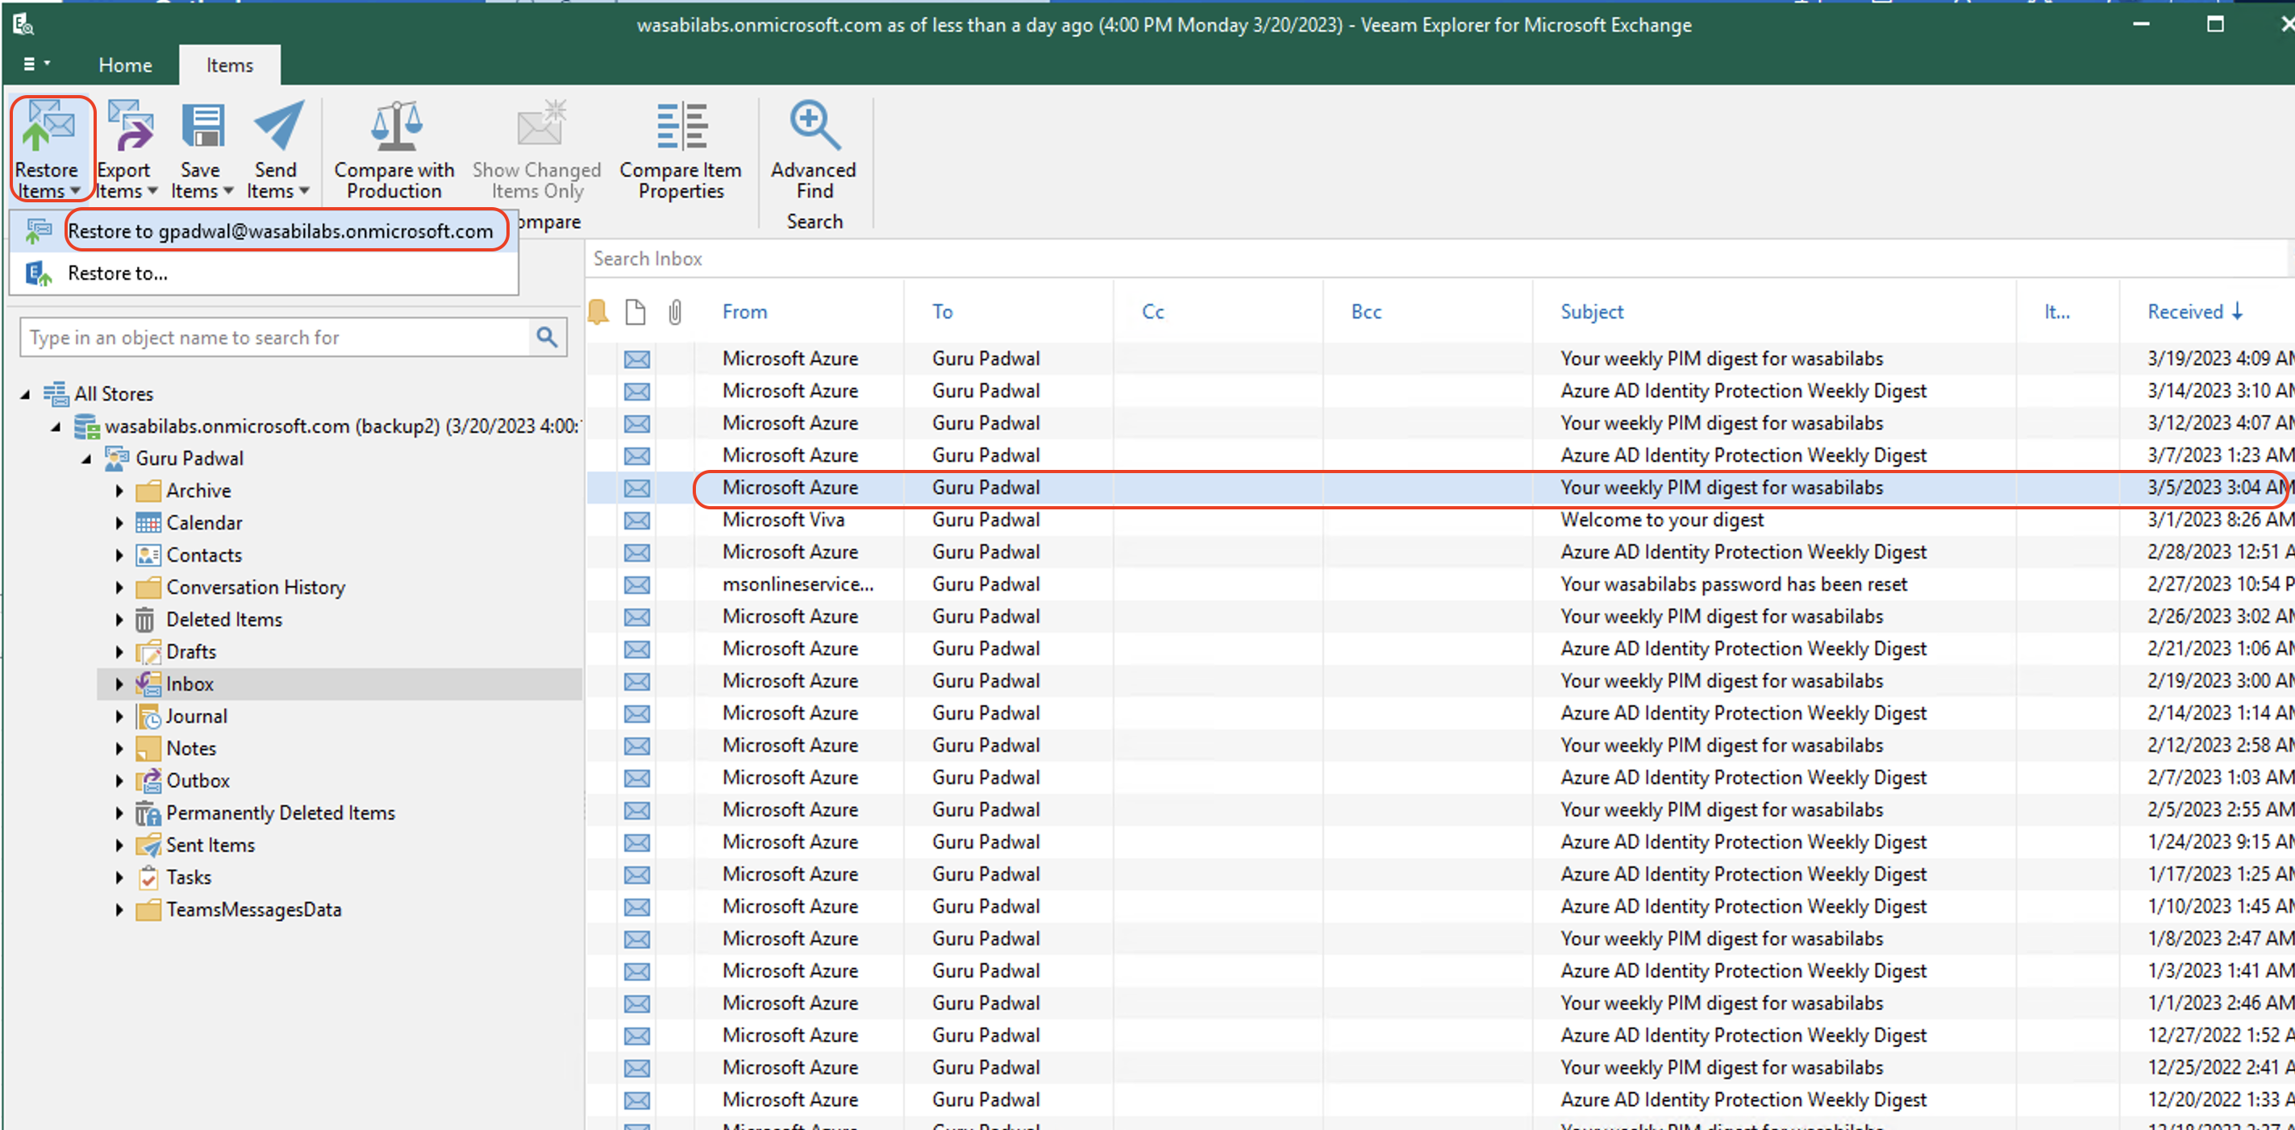
Task: Collapse the Guru Padwal mailbox node
Action: (x=86, y=459)
